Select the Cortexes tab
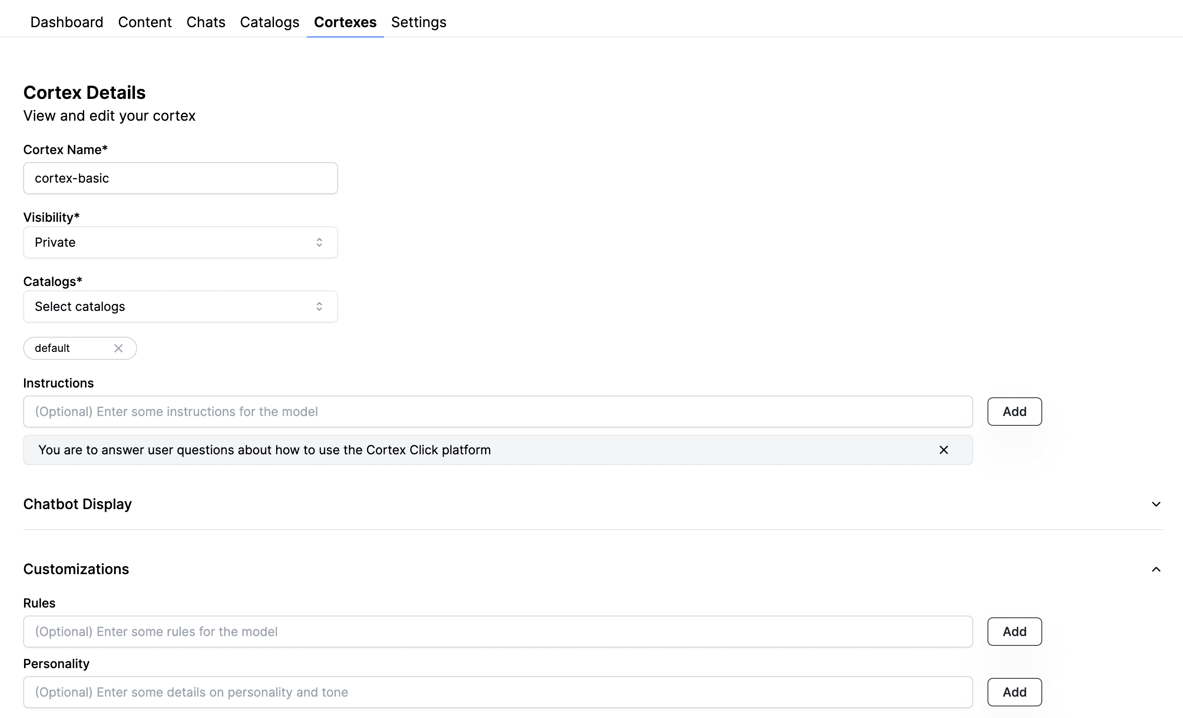1183x718 pixels. tap(345, 22)
